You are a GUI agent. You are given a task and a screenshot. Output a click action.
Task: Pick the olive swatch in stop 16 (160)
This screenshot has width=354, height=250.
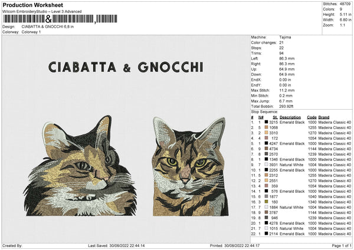click(x=267, y=202)
